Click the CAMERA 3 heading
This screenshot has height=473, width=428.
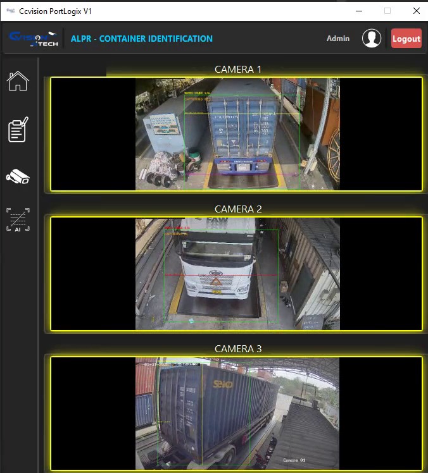[238, 348]
